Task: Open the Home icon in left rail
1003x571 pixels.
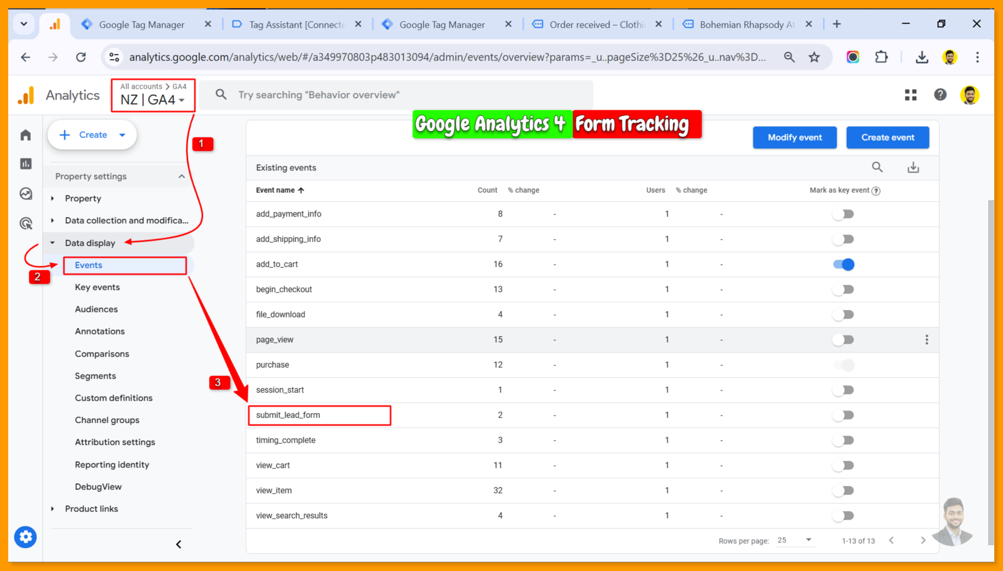Action: tap(26, 135)
